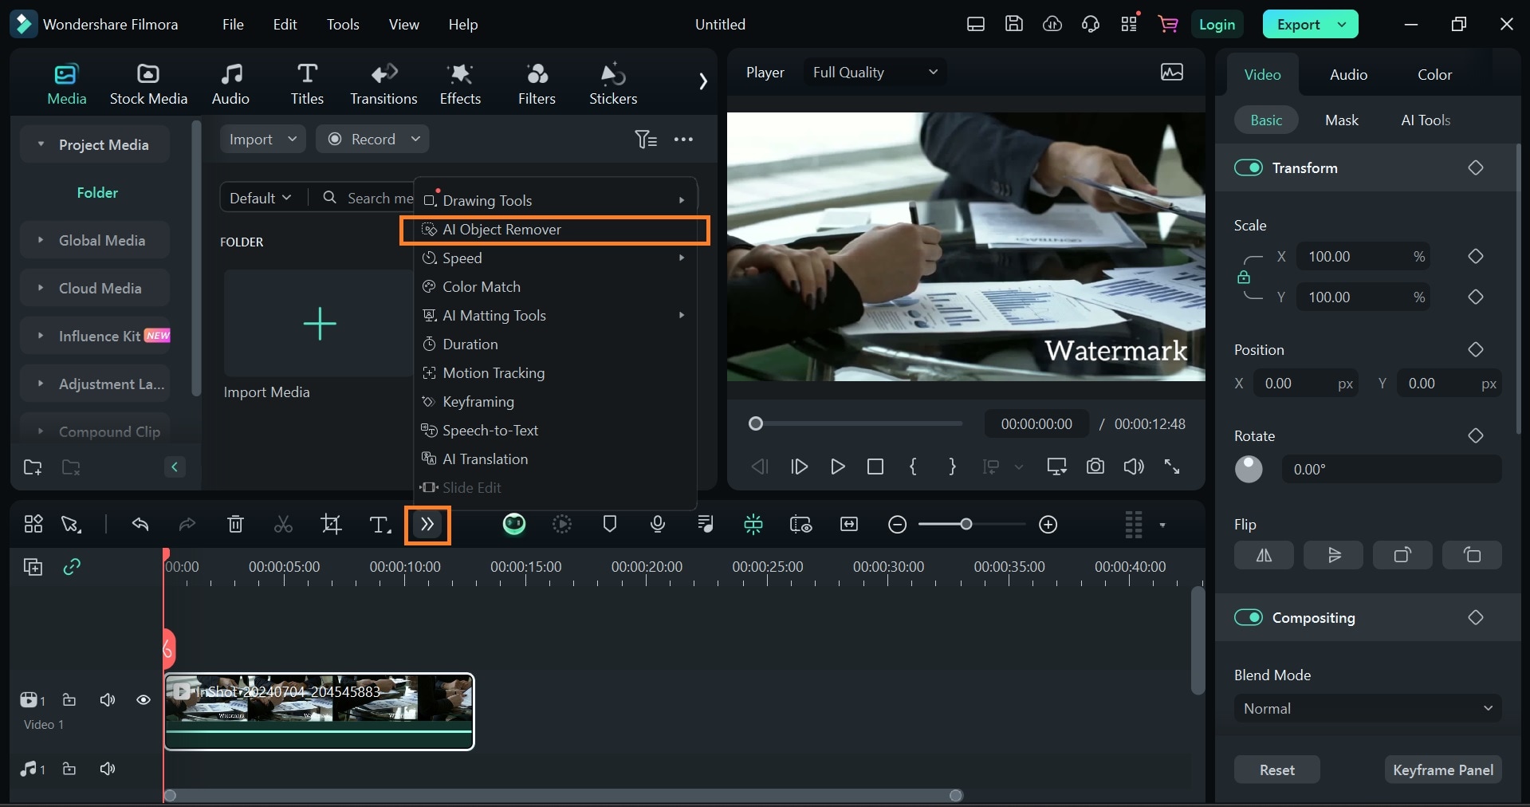1530x807 pixels.
Task: Choose Motion Tracking from menu
Action: [x=555, y=373]
